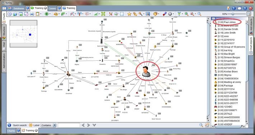The image size is (255, 135).
Task: Click the round disc new chart icon
Action: [10, 14]
